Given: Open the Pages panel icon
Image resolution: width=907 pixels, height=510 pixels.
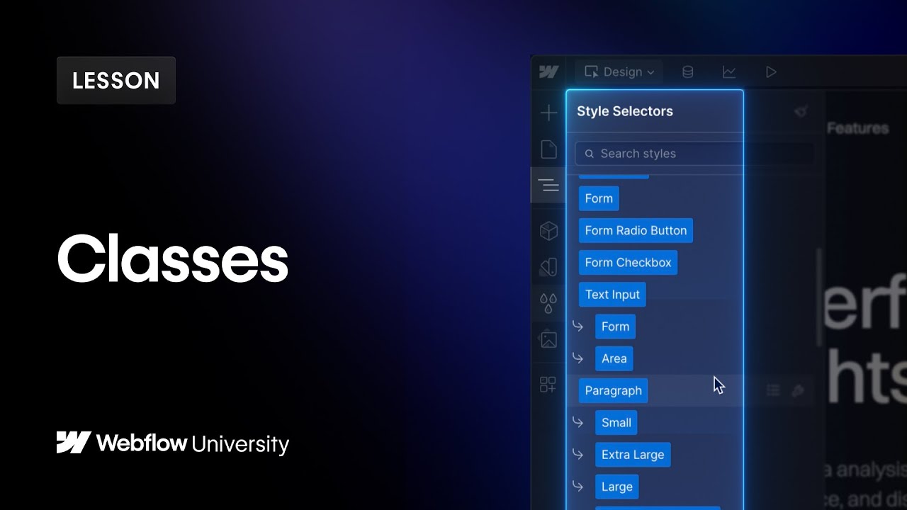Looking at the screenshot, I should tap(548, 149).
